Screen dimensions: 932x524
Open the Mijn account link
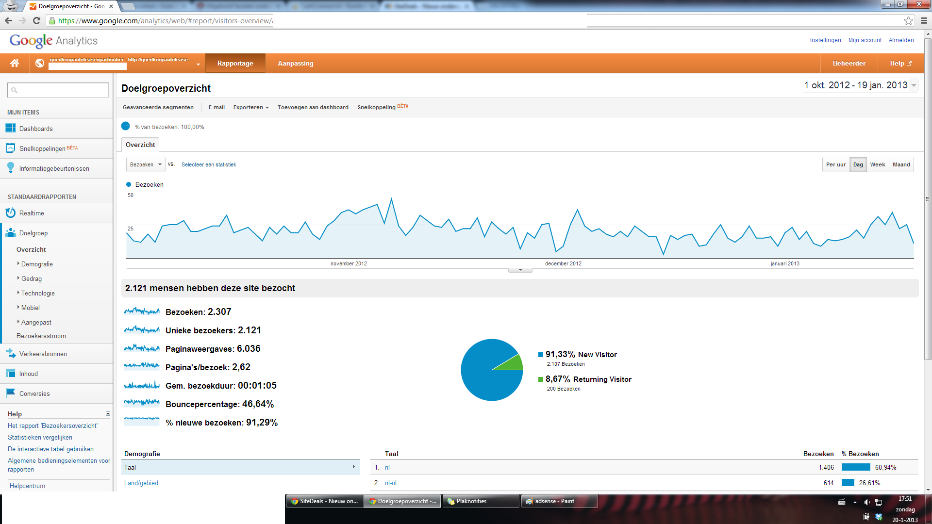865,40
